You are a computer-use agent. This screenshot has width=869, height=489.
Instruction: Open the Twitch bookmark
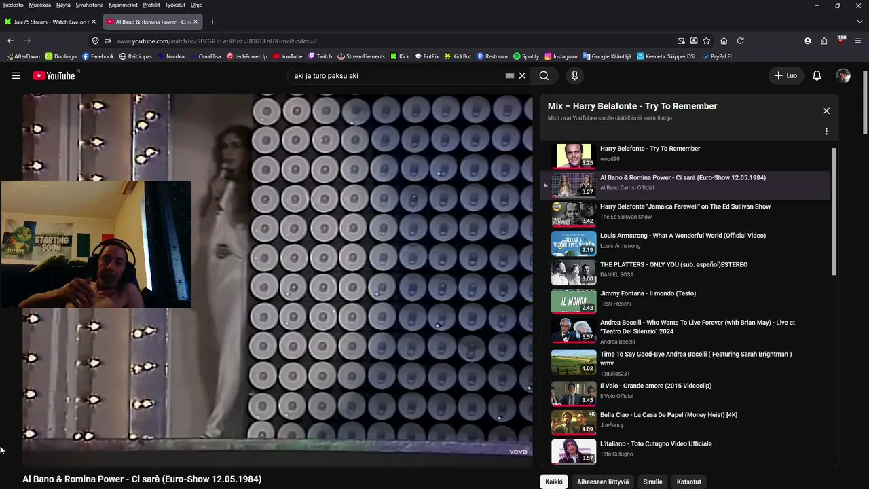(x=320, y=56)
